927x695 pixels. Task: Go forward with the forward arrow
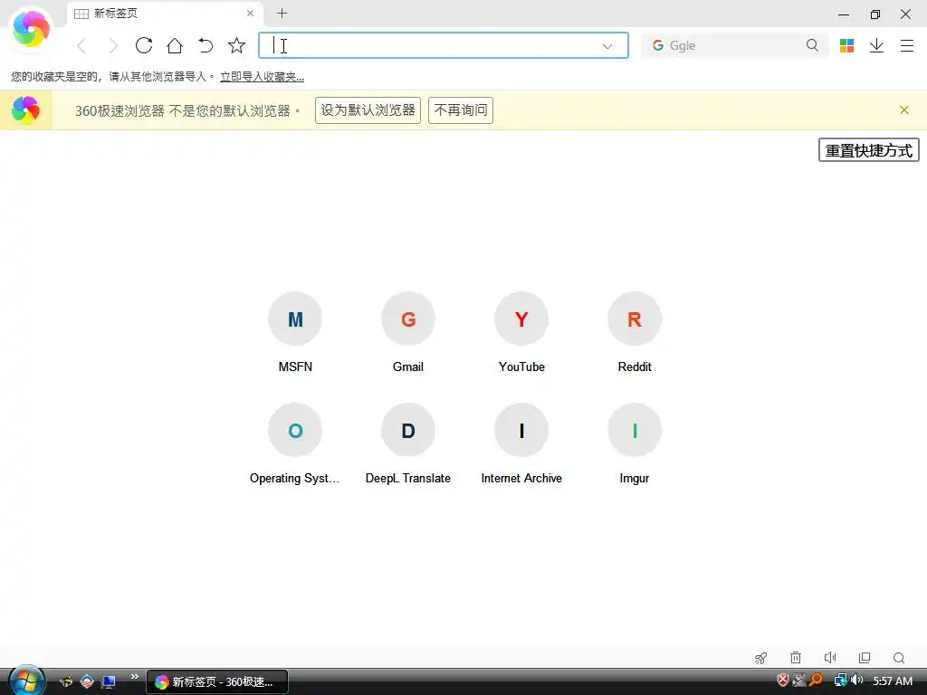pos(113,45)
